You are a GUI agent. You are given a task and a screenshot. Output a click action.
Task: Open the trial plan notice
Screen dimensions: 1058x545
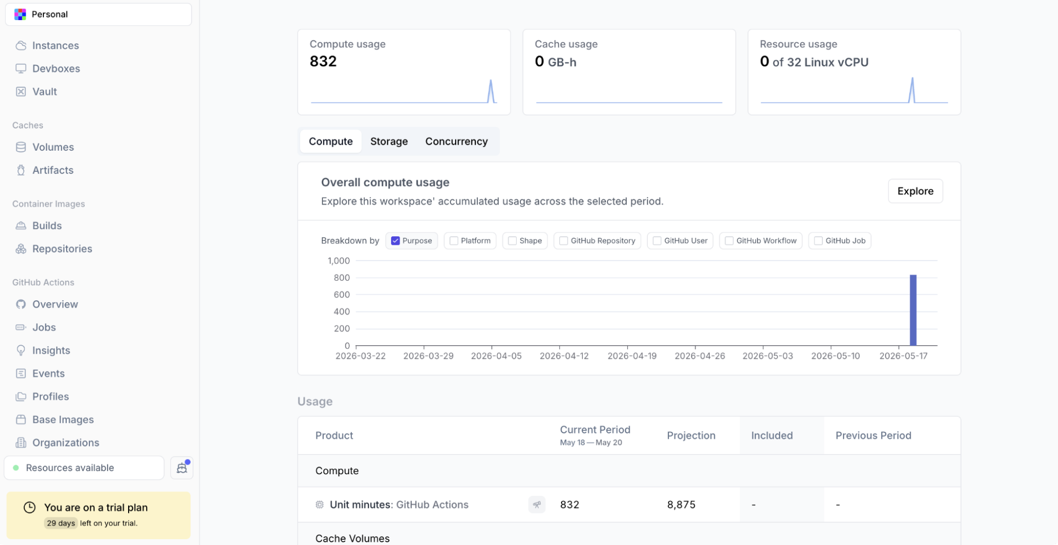pos(98,515)
